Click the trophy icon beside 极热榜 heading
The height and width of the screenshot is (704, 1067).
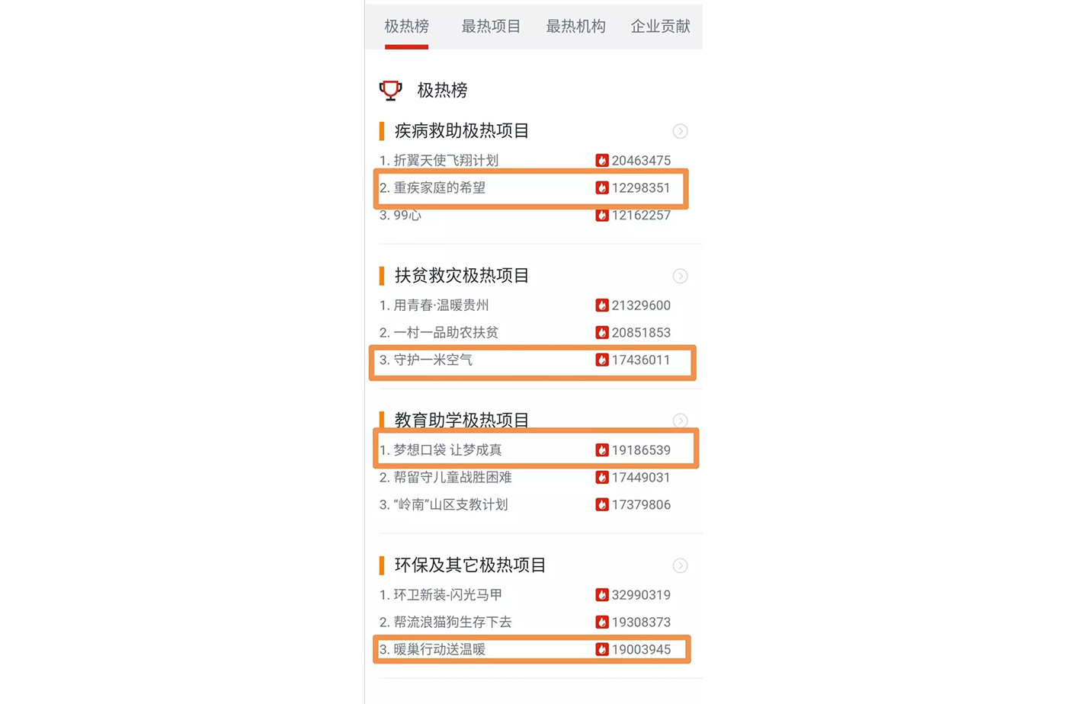(x=391, y=91)
